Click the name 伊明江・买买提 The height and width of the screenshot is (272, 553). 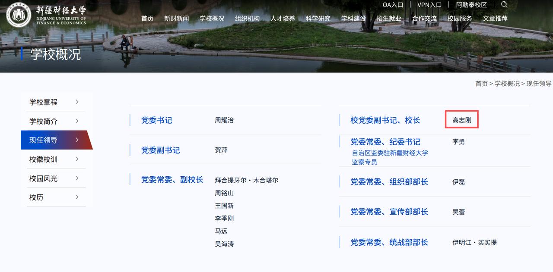pyautogui.click(x=475, y=243)
